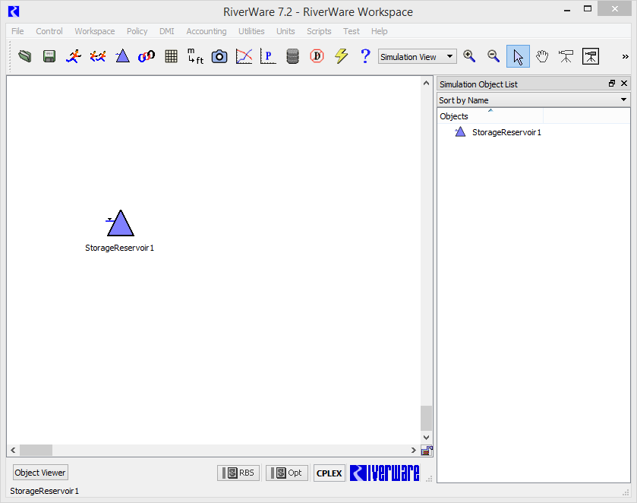Select StorageReservoir1 triangle on the workspace canvas
Image resolution: width=637 pixels, height=503 pixels.
click(120, 223)
